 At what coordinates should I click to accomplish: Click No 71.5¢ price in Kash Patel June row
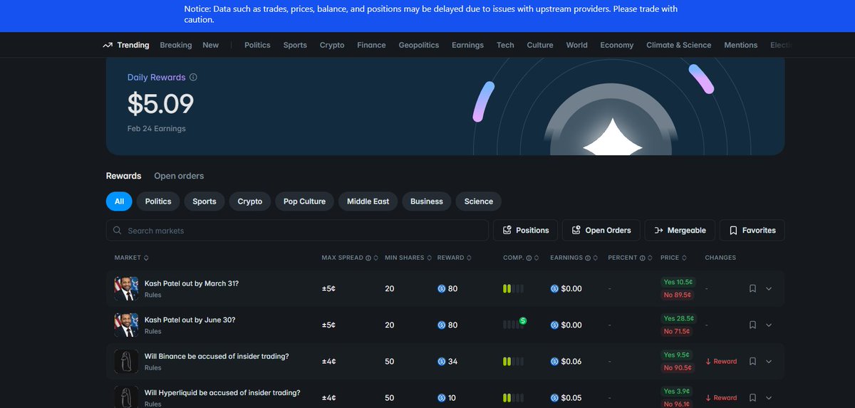[678, 332]
